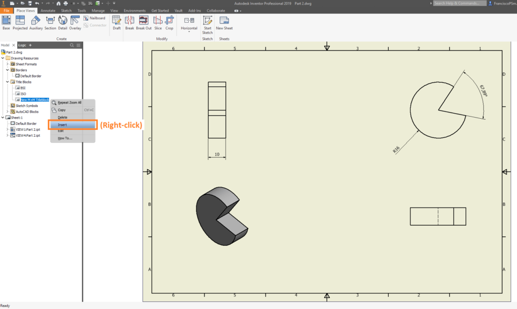This screenshot has width=517, height=309.
Task: Select the Break tool
Action: coord(130,22)
